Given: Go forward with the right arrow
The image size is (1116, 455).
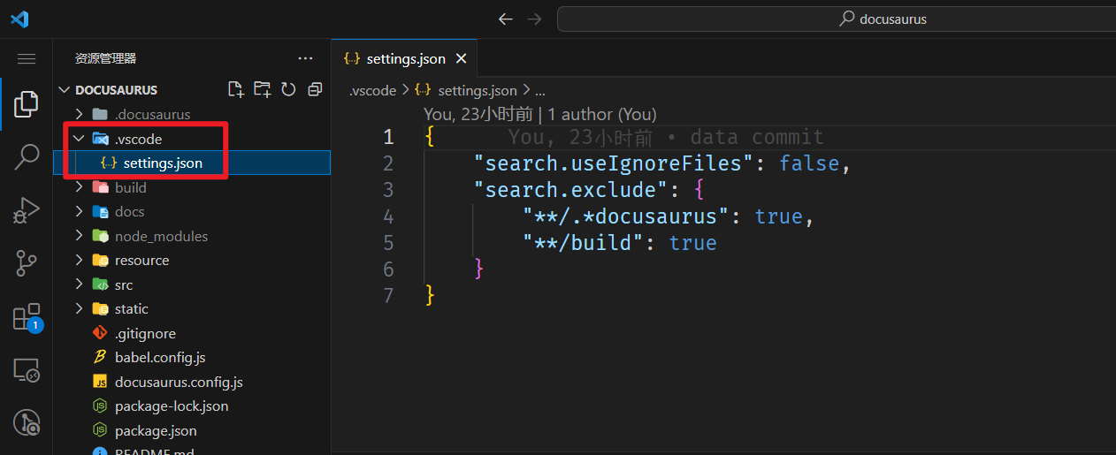Looking at the screenshot, I should (x=534, y=19).
